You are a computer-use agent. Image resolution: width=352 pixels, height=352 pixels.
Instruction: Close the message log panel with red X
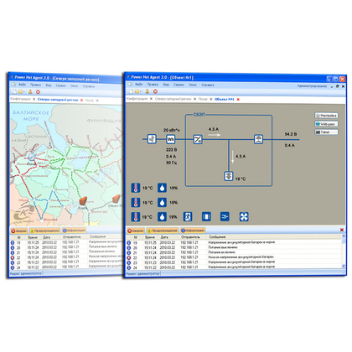(x=342, y=230)
